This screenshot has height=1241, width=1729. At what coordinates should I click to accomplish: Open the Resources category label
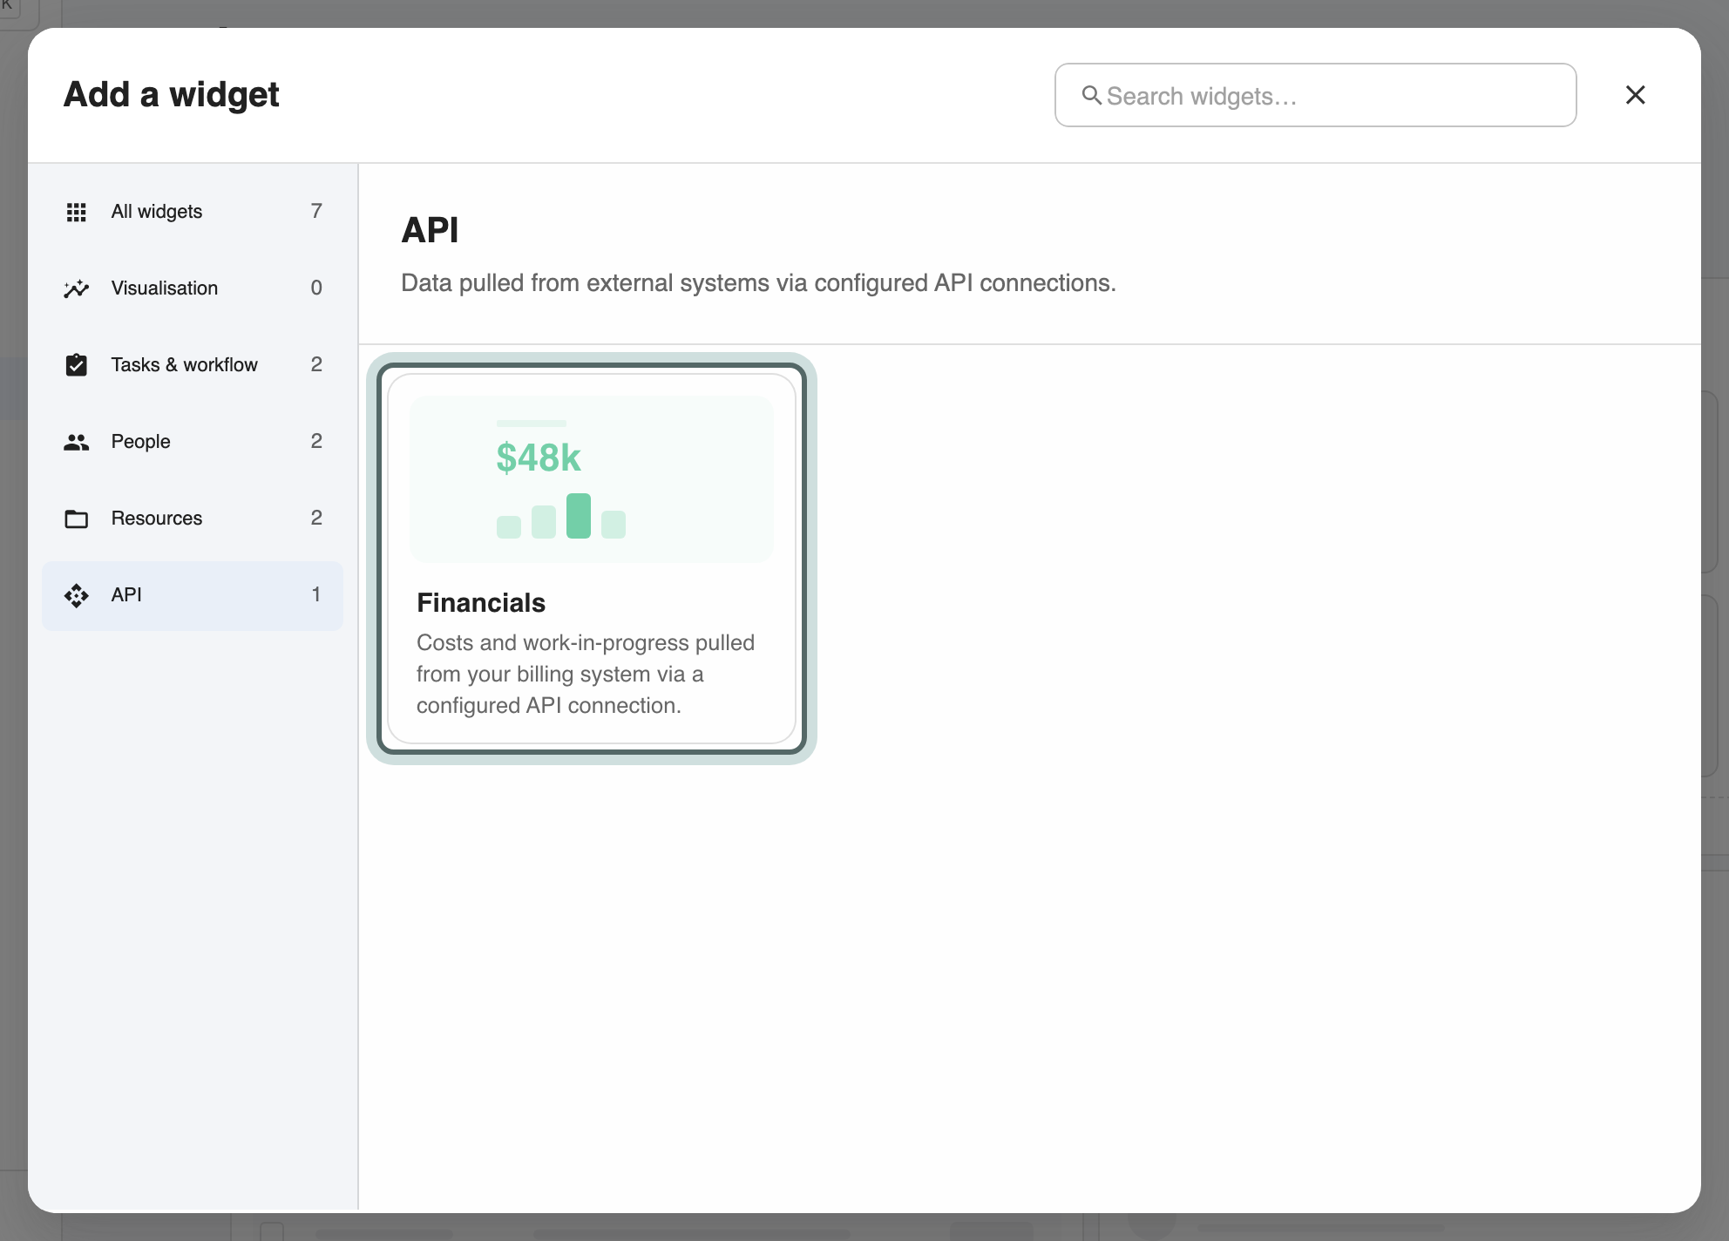pos(157,519)
